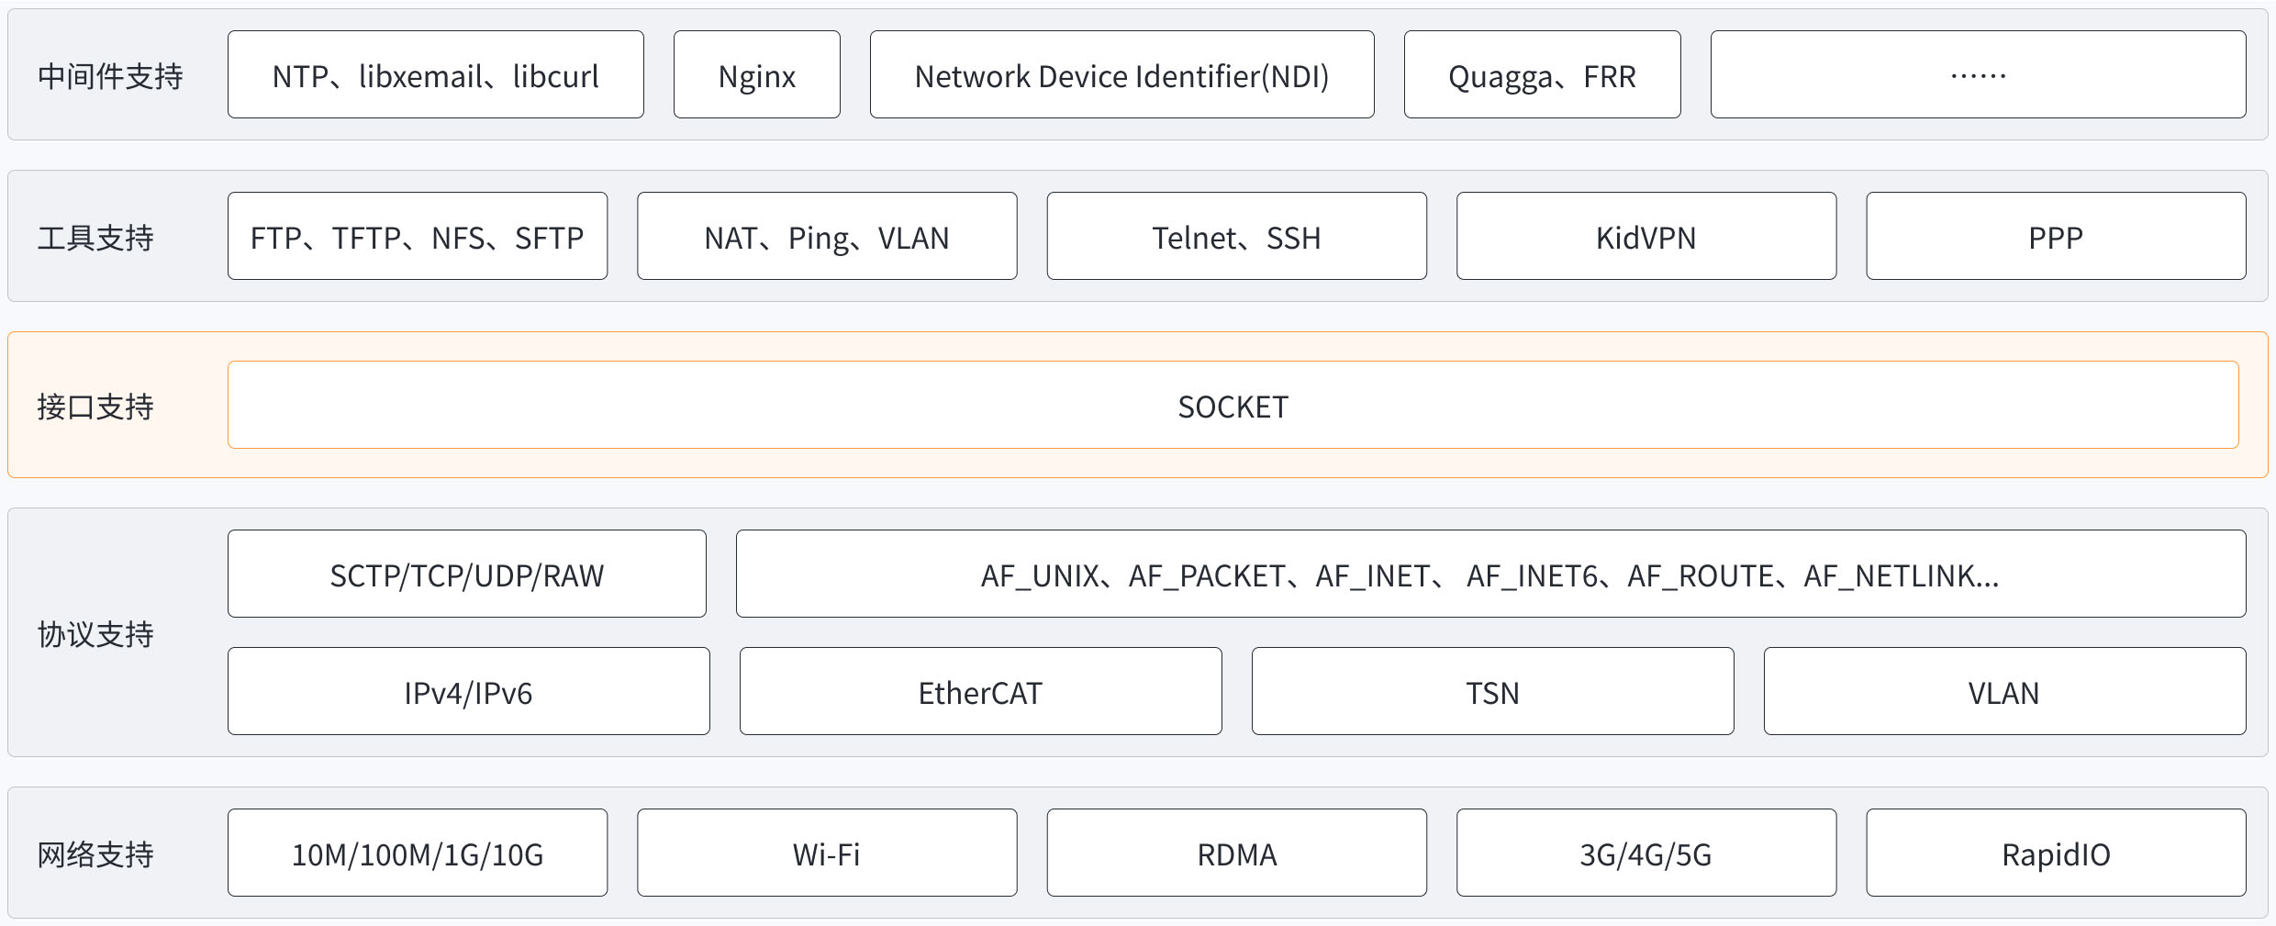Click the TSN protocol box

pyautogui.click(x=1492, y=692)
